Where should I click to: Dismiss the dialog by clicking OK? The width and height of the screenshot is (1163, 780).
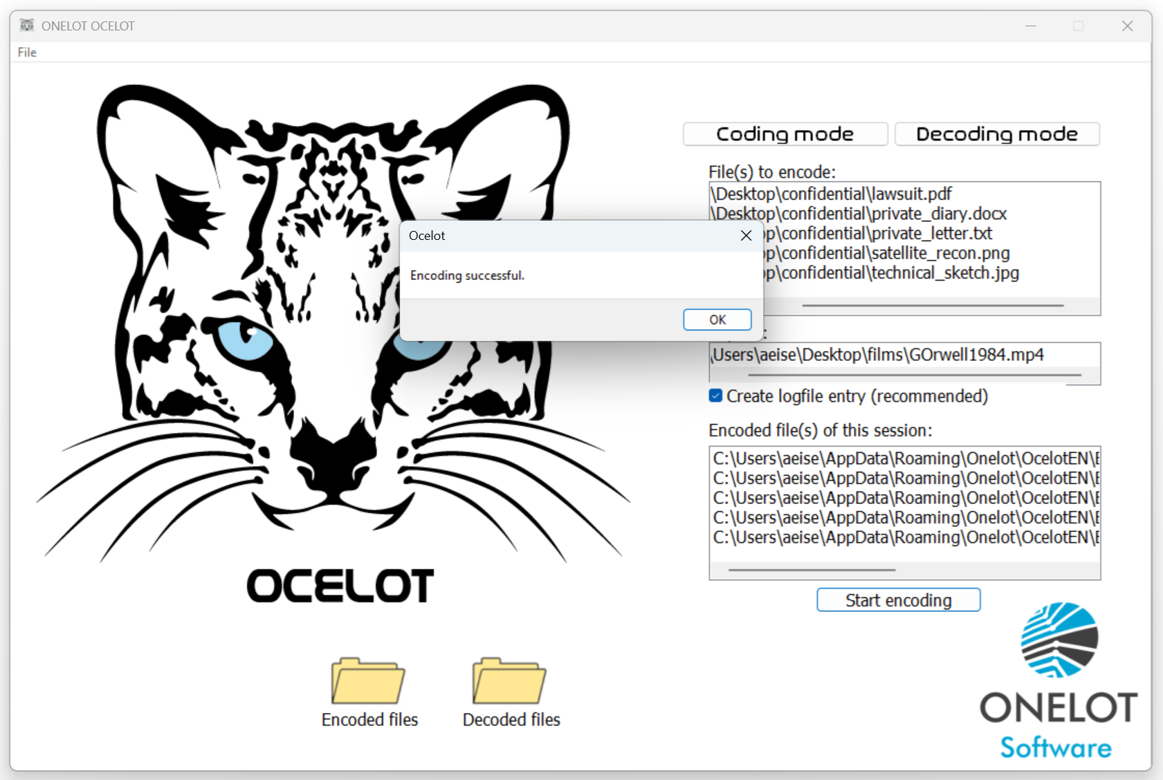point(717,319)
